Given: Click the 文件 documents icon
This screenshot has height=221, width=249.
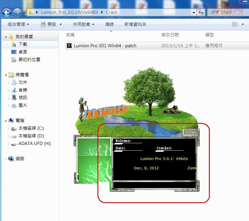Looking at the screenshot, I should click(x=14, y=82).
